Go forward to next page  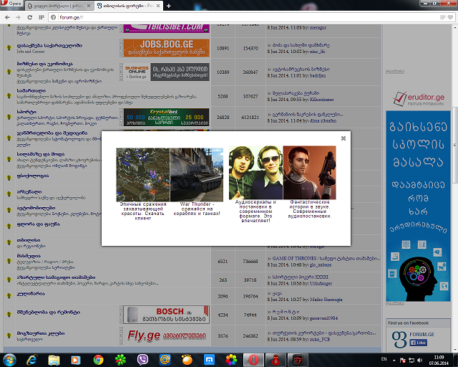pos(18,17)
